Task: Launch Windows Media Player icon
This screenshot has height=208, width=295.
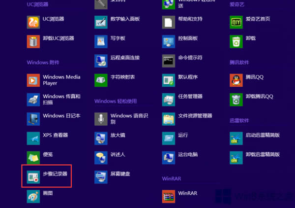Action: pos(33,80)
